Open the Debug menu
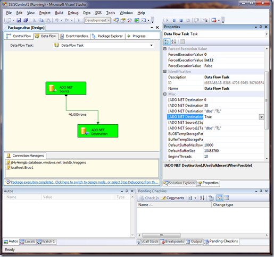This screenshot has width=274, height=257. coord(73,13)
